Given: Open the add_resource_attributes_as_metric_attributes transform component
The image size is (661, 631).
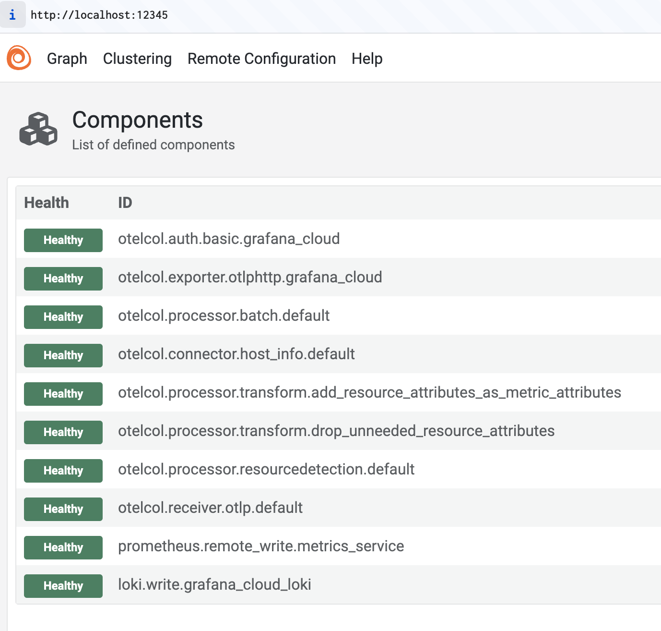Looking at the screenshot, I should click(369, 392).
